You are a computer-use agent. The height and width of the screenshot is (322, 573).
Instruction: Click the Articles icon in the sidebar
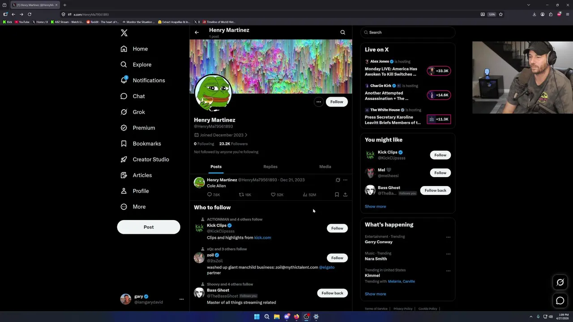point(124,175)
